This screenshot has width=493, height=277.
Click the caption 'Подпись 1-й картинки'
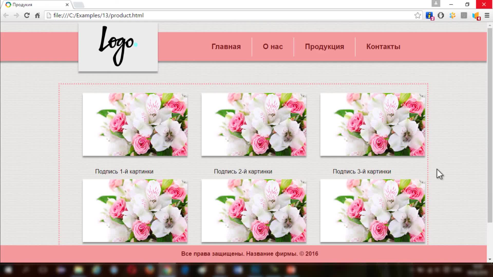pos(124,171)
